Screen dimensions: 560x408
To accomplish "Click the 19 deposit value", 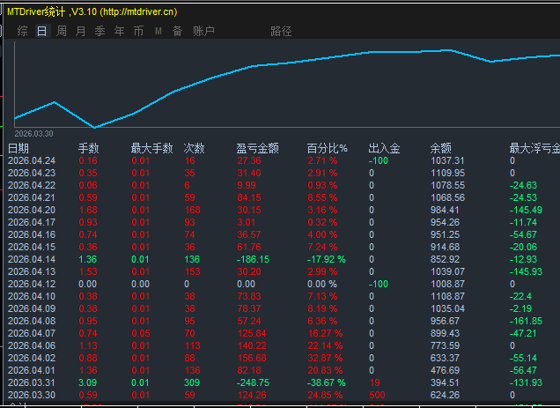I will [374, 382].
